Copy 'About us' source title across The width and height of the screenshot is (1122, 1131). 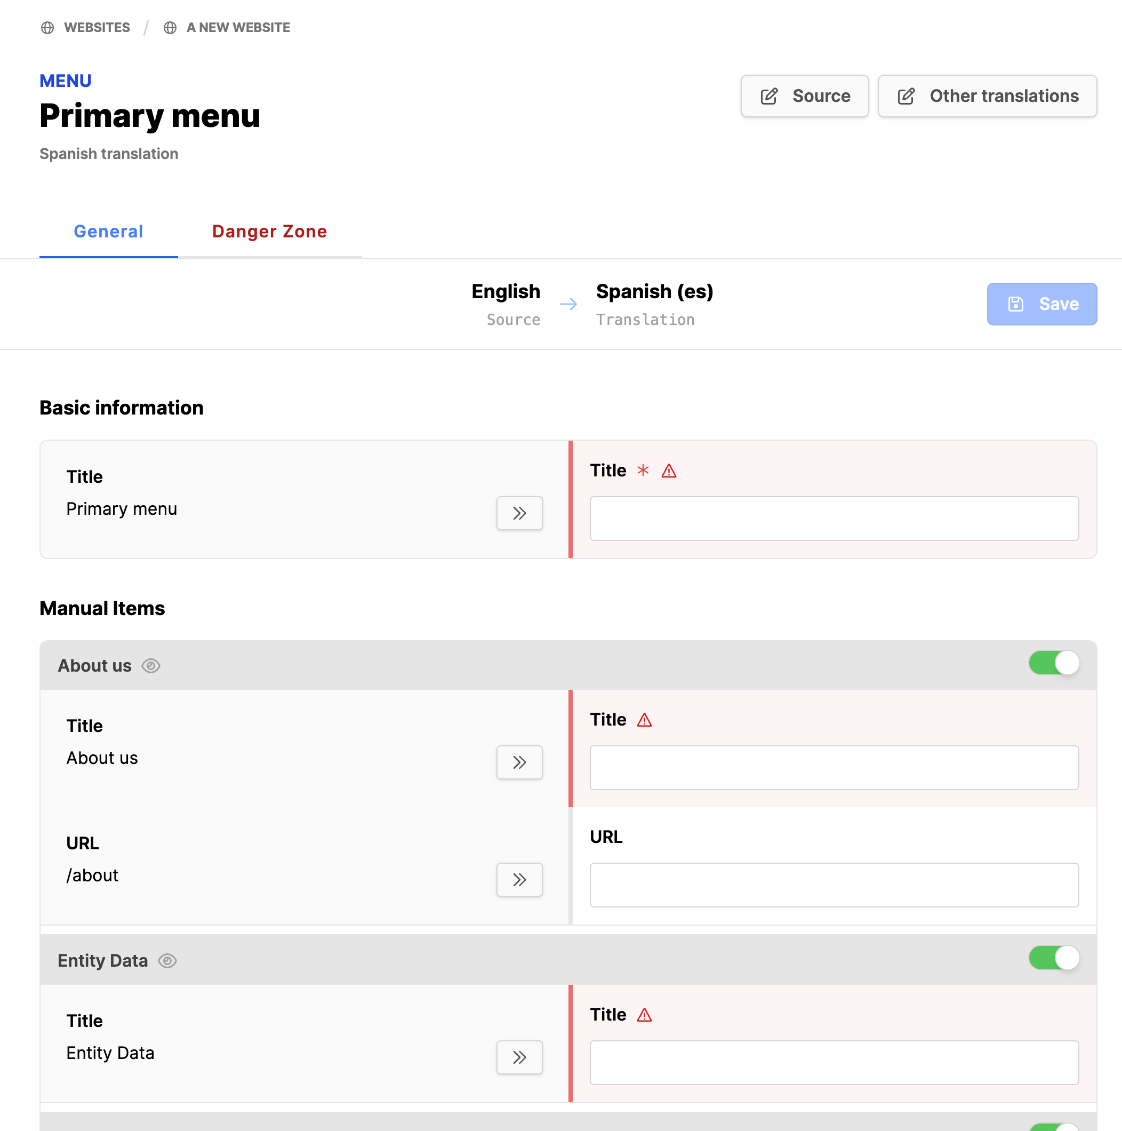[519, 762]
